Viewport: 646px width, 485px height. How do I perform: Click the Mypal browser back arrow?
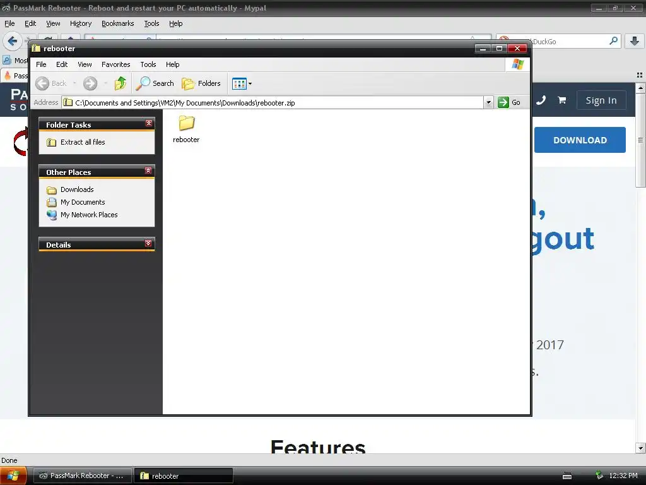tap(13, 41)
